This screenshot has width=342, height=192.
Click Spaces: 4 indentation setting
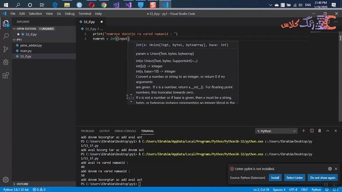pyautogui.click(x=279, y=190)
